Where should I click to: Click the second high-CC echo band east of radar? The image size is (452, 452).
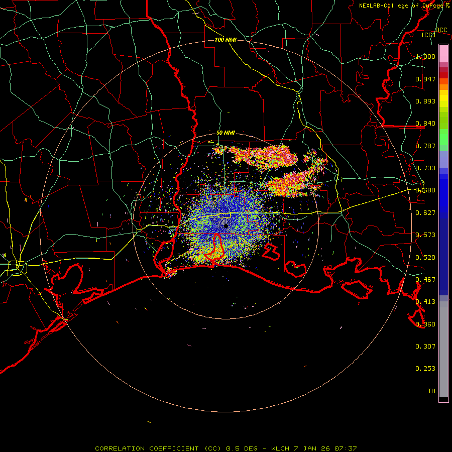coord(297,180)
